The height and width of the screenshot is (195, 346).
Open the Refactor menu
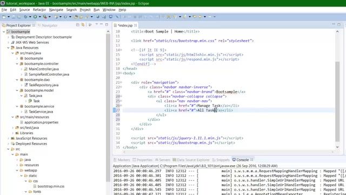39,10
